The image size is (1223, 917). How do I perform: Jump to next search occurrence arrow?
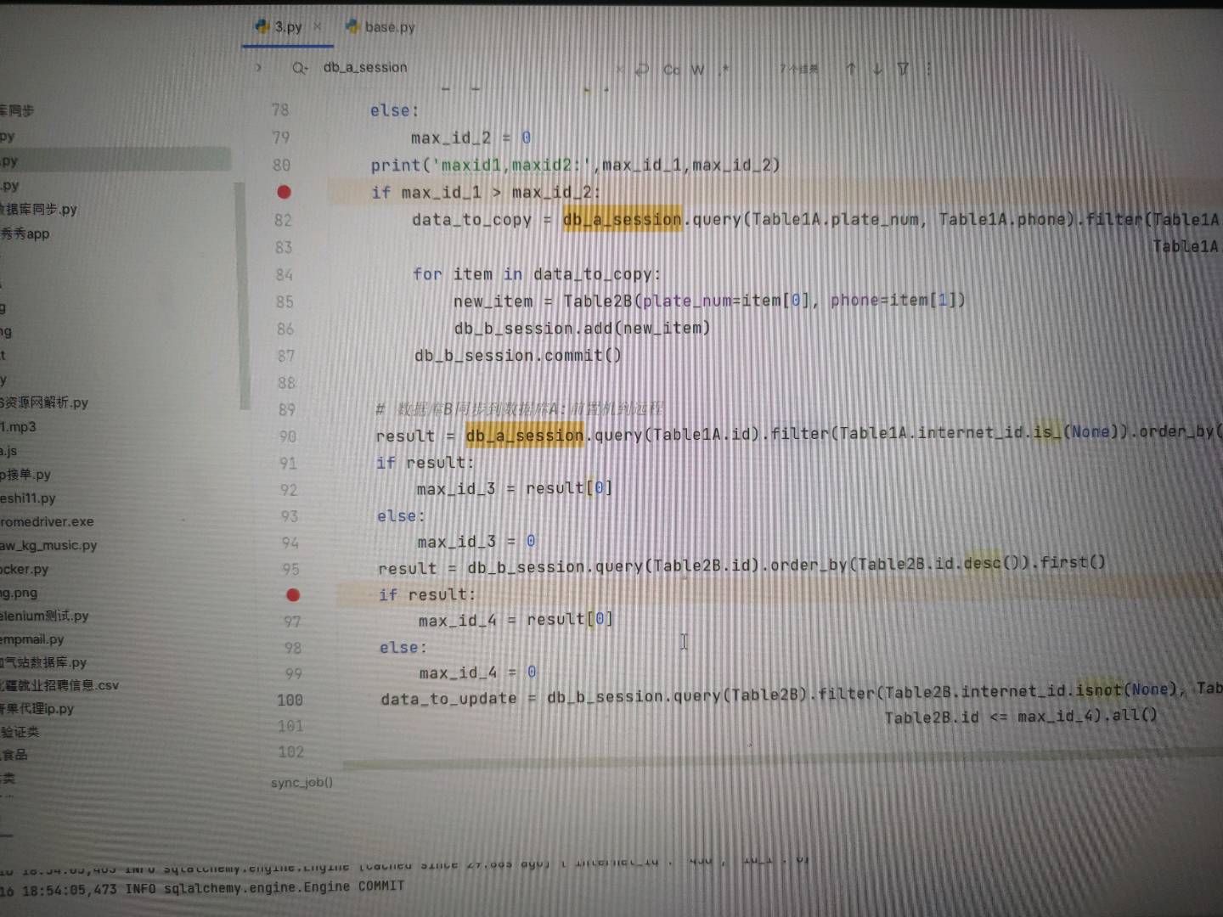coord(877,69)
